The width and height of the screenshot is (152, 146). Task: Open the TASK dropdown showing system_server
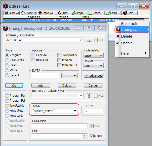click(x=75, y=111)
